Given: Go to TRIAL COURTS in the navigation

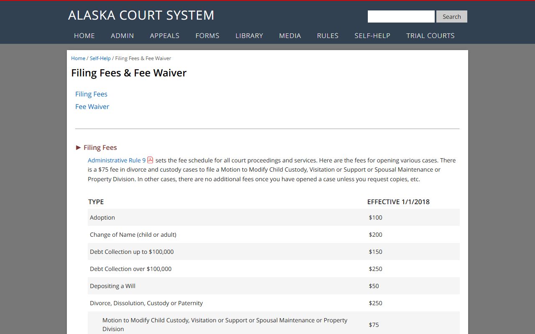Looking at the screenshot, I should point(431,35).
